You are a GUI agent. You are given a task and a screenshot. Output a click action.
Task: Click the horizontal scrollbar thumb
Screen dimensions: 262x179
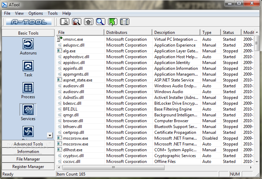coord(114,167)
